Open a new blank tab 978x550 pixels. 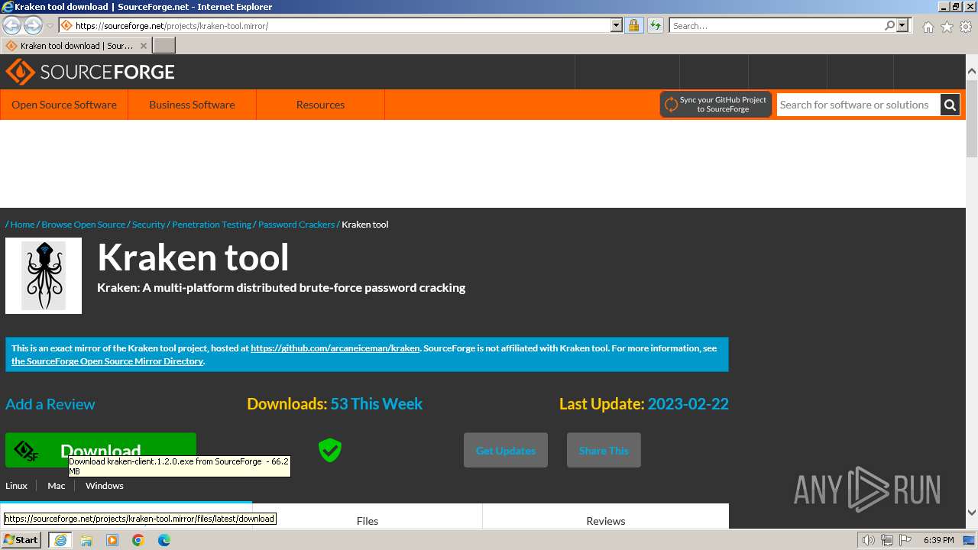164,46
